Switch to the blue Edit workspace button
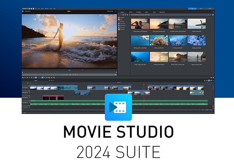 coord(192,9)
